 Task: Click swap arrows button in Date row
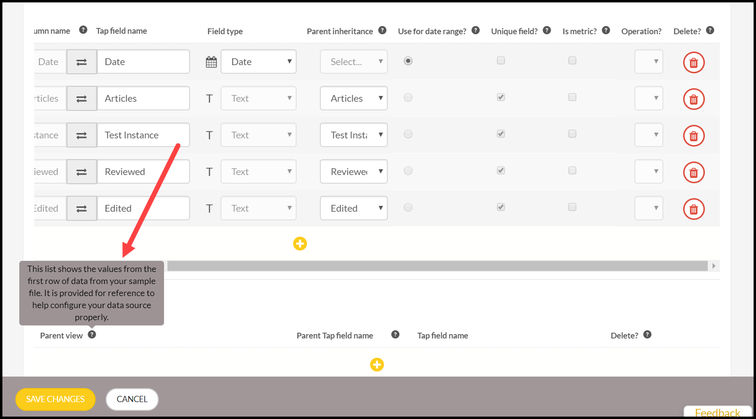point(82,62)
